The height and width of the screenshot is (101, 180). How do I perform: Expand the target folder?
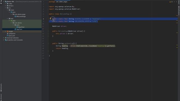click(x=5, y=31)
